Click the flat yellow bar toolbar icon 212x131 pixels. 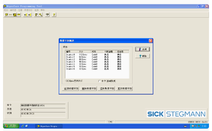[x=19, y=15]
